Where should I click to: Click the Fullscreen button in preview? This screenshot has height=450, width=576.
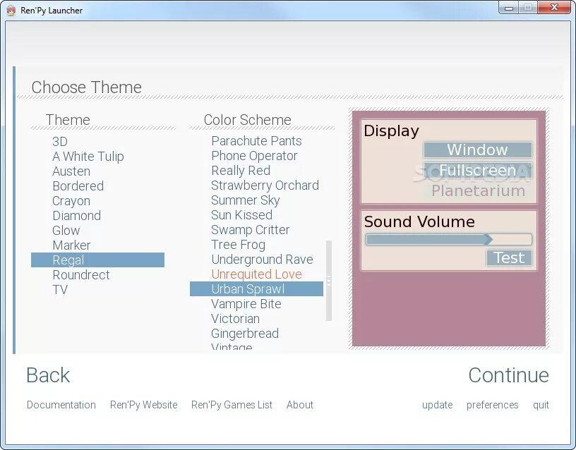coord(478,170)
